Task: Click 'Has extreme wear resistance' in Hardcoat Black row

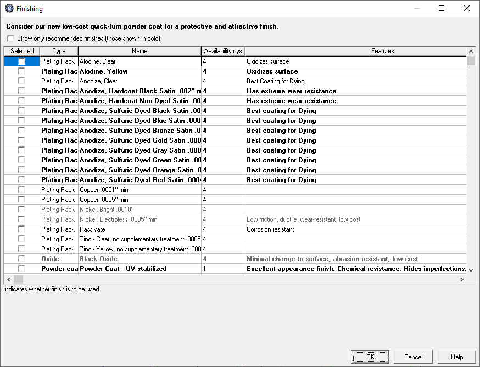Action: [356, 91]
